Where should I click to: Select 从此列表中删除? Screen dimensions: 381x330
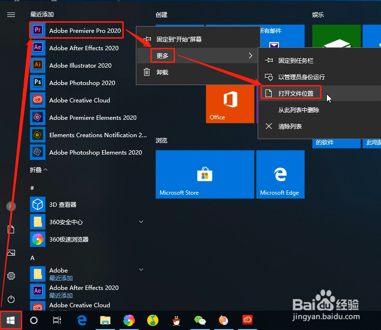(x=320, y=110)
